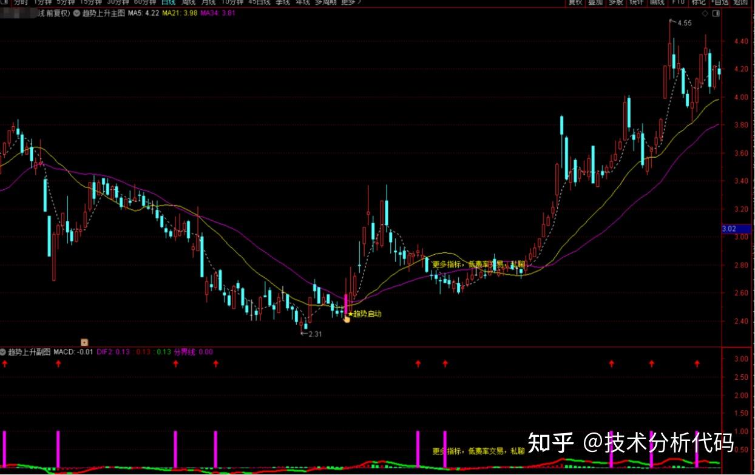This screenshot has width=755, height=475.
Task: Switch to the 45日线 period tab
Action: coord(259,2)
